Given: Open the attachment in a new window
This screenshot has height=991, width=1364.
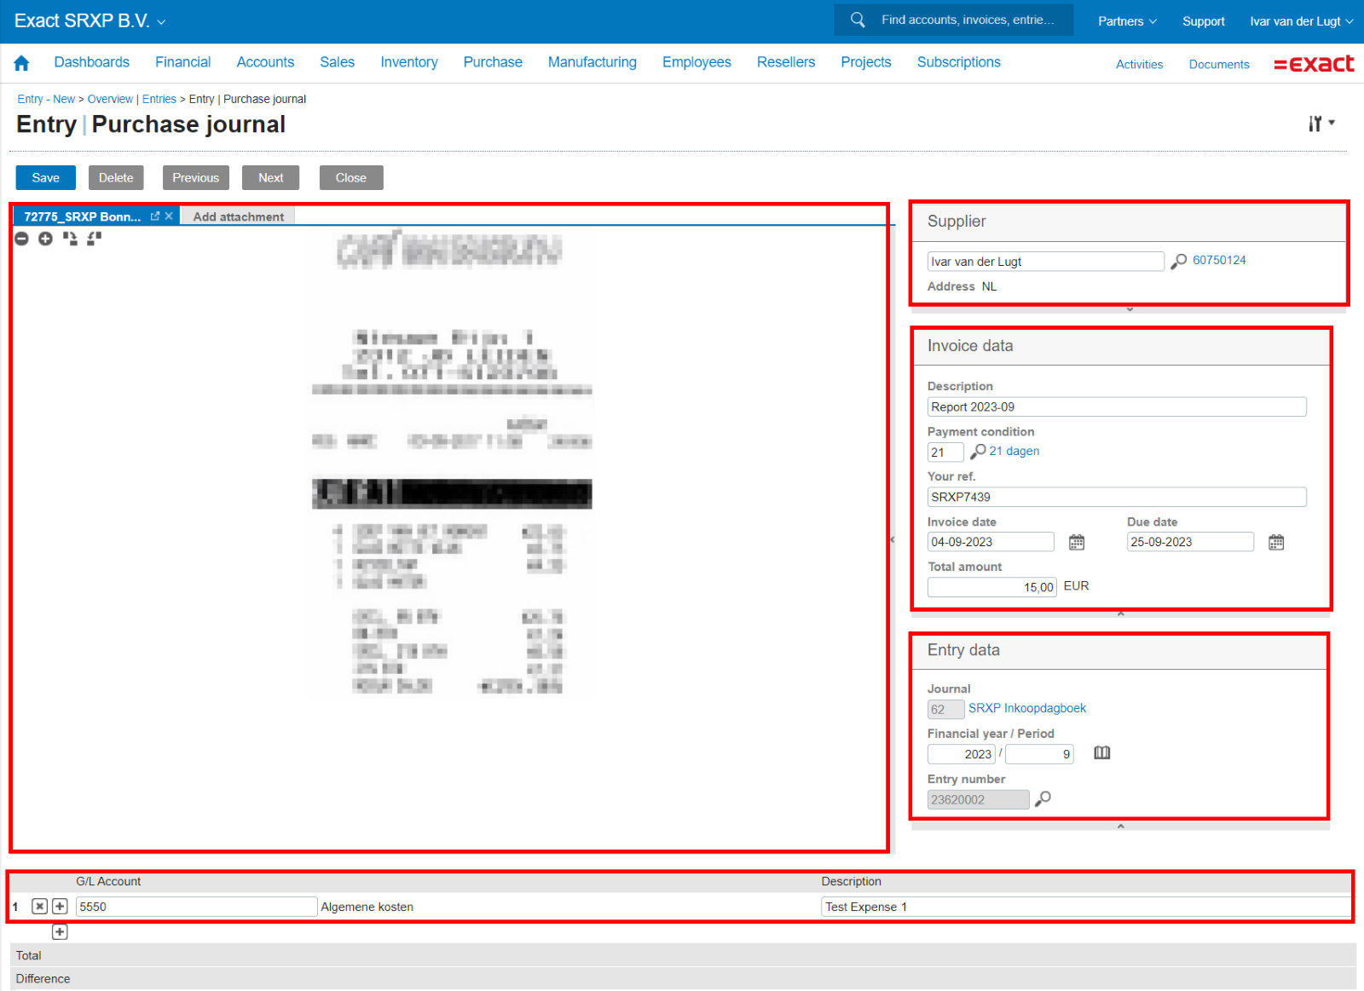Looking at the screenshot, I should 155,216.
